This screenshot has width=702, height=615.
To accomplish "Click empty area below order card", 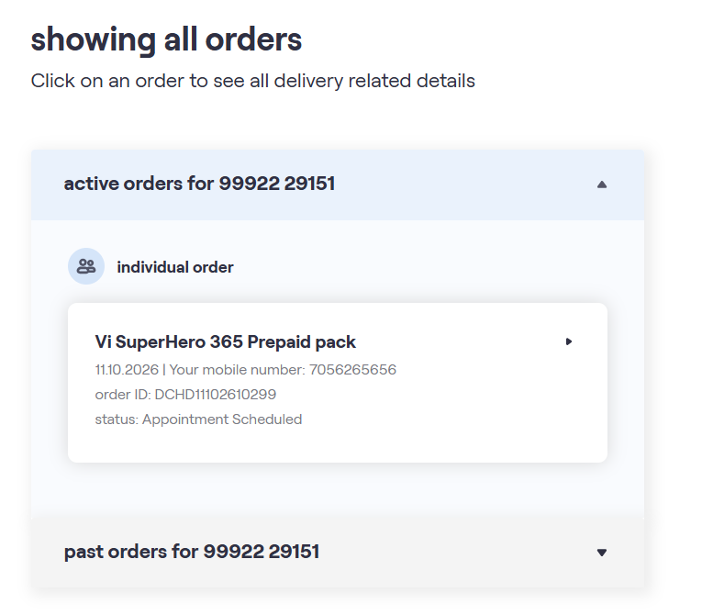I will click(x=338, y=489).
